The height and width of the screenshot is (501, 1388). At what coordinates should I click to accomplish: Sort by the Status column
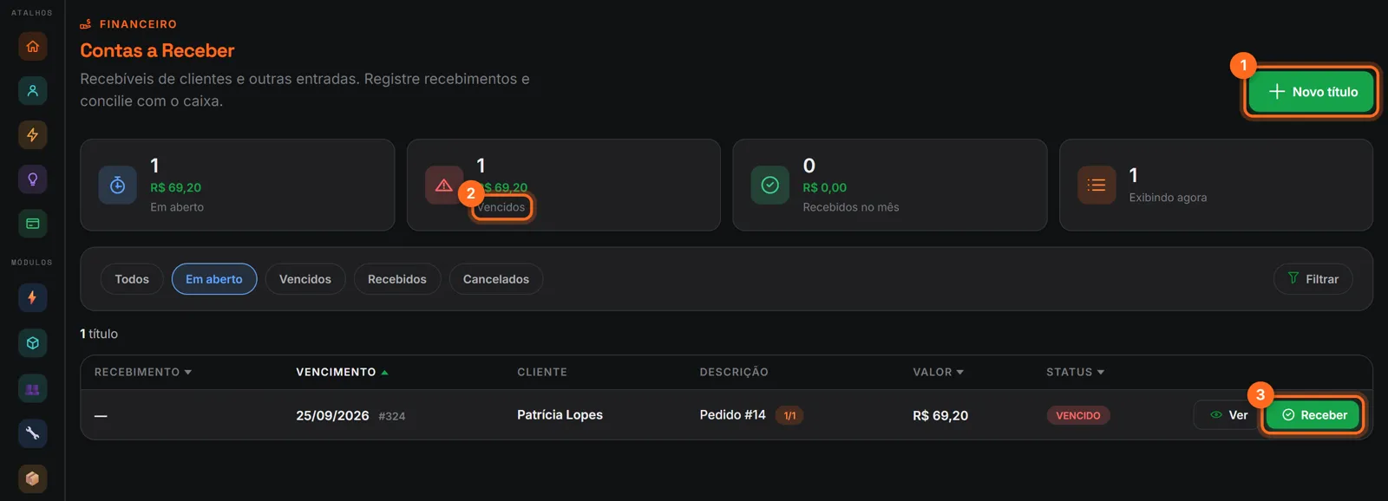point(1075,372)
